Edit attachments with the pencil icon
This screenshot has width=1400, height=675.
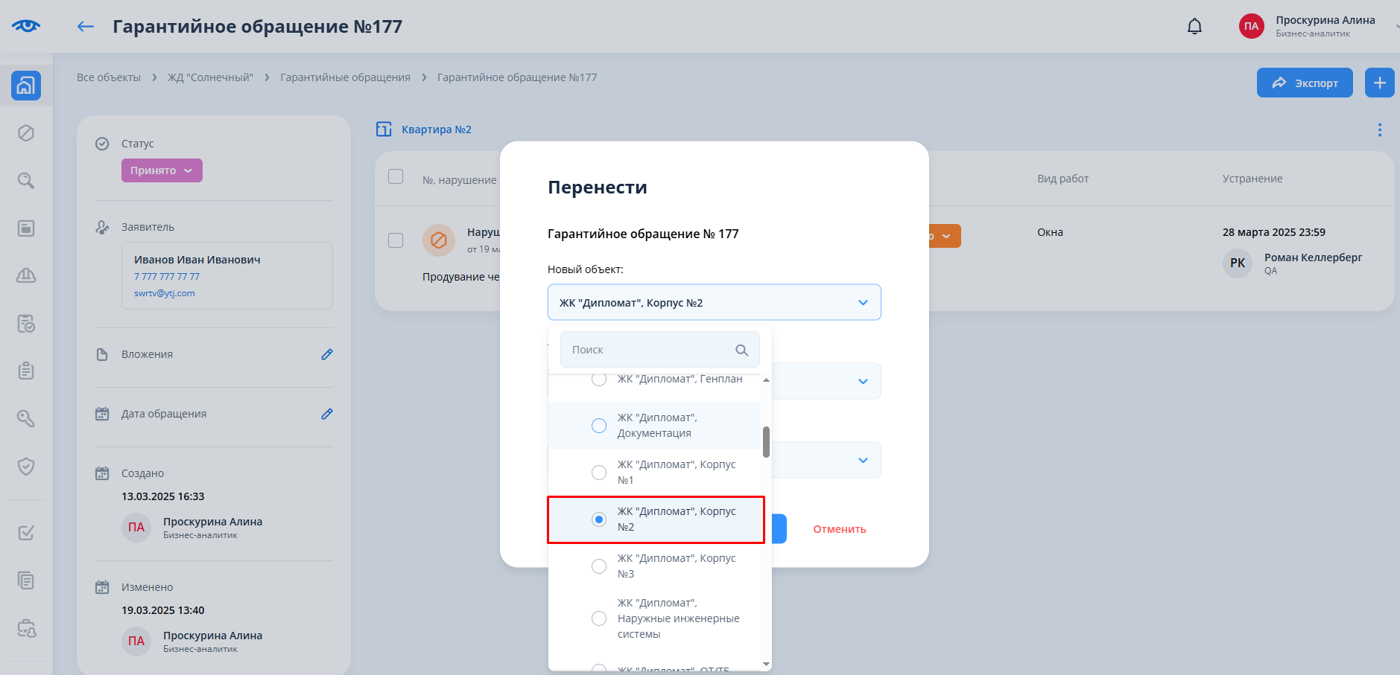pos(327,354)
